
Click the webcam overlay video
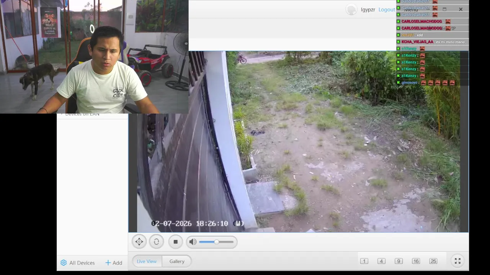point(94,57)
